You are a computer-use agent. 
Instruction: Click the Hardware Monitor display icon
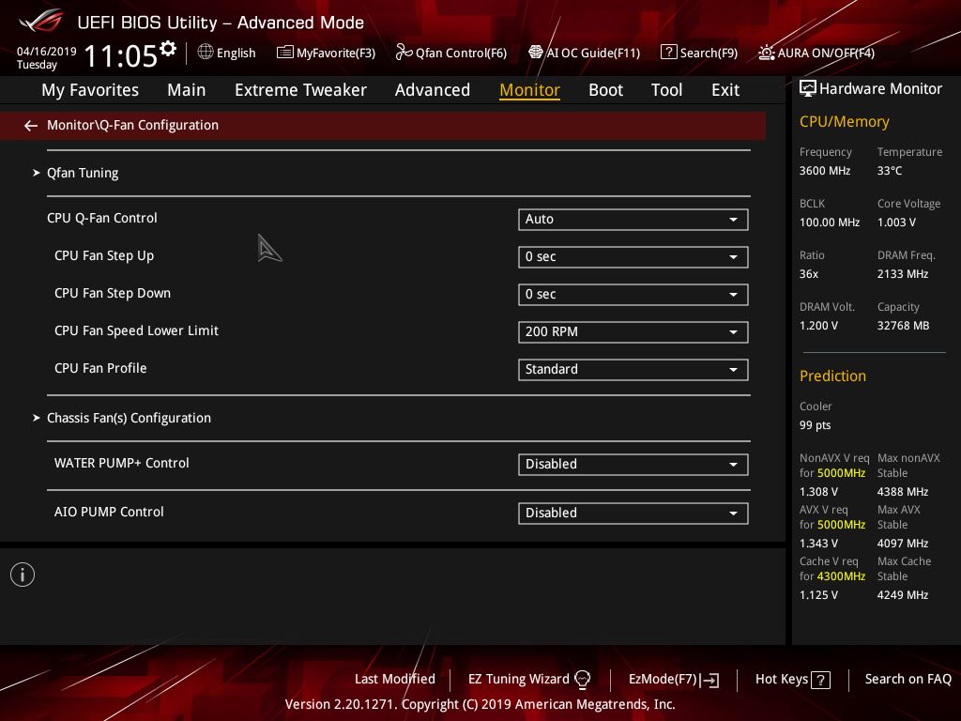(808, 89)
